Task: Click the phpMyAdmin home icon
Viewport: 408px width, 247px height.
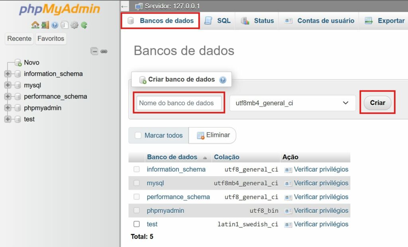Action: 35,25
